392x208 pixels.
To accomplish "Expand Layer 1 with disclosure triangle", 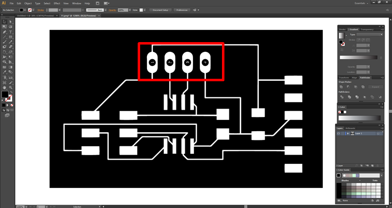I will tap(348, 134).
